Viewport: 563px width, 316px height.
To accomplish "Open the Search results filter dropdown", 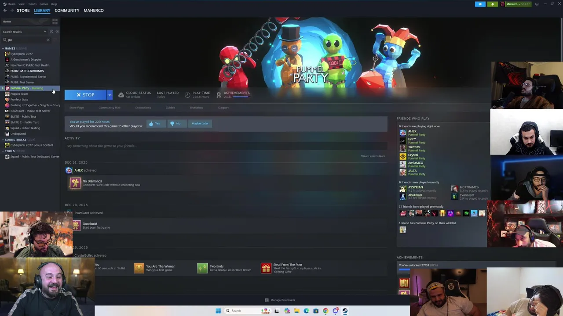I will point(24,32).
